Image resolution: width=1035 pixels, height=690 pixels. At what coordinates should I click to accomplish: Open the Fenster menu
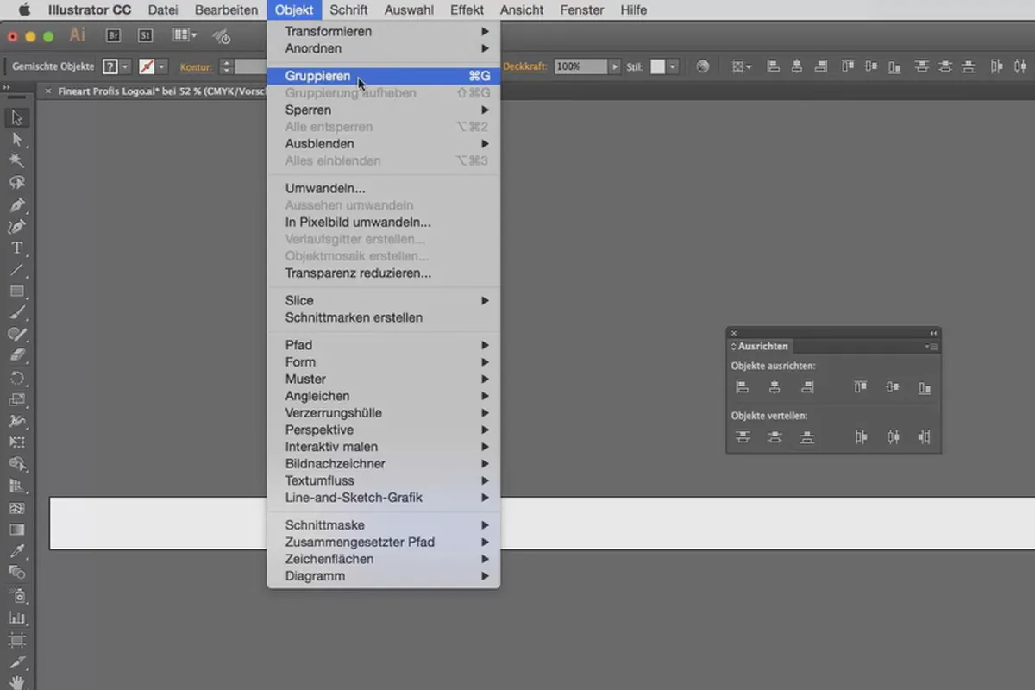click(581, 10)
